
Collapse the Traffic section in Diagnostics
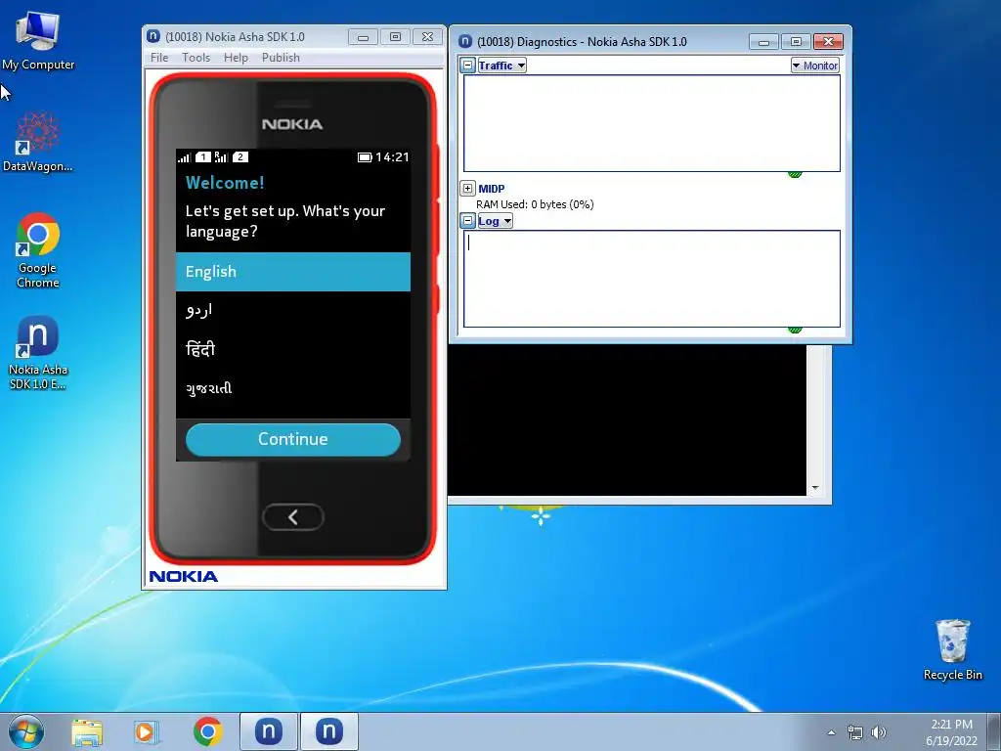click(x=468, y=66)
